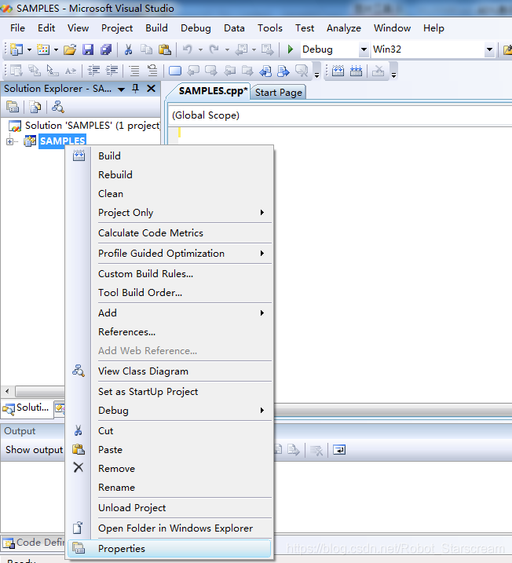Click the View Class Diagram icon in Solution Explorer
The width and height of the screenshot is (512, 563).
coord(58,107)
